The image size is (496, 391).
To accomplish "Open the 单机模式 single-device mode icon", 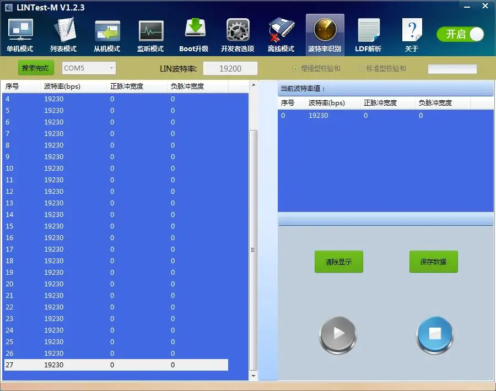I will (x=20, y=35).
